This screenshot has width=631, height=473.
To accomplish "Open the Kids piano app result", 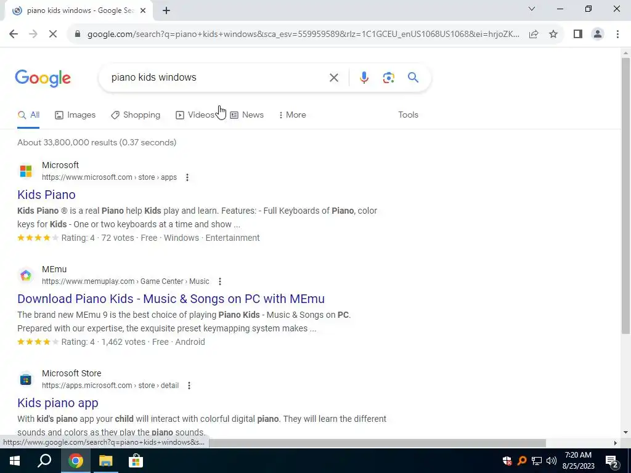I will coord(58,403).
